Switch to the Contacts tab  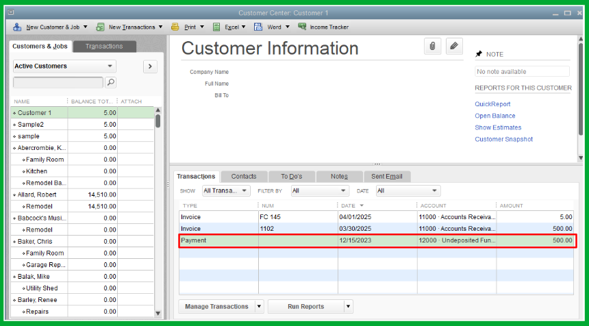pyautogui.click(x=244, y=177)
